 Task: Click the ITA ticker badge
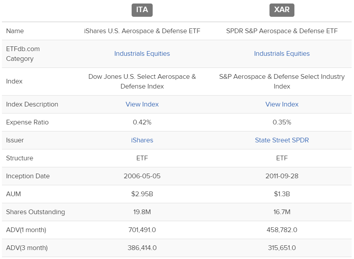[x=142, y=10]
